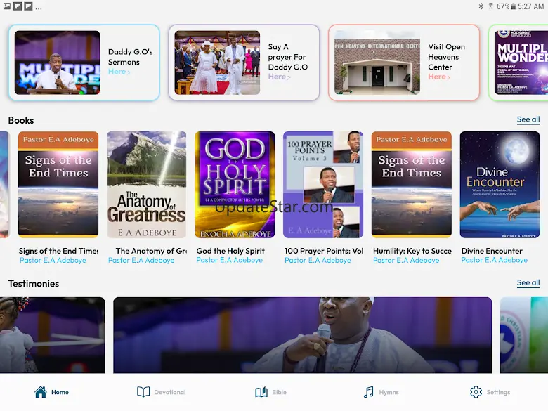Follow Here link under Visit Open Heavens Center
This screenshot has width=548, height=411.
438,77
